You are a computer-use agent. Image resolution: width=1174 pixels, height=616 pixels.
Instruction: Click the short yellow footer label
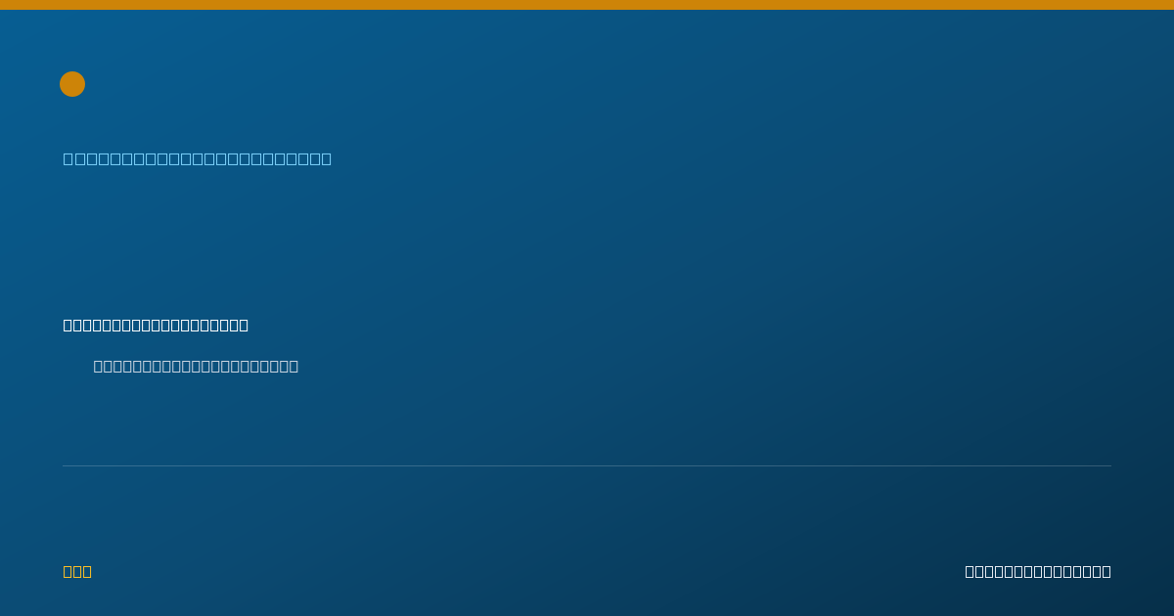click(x=77, y=571)
